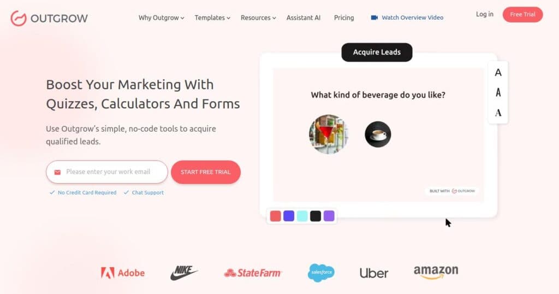Choose the cyan color swatch
The width and height of the screenshot is (559, 294).
pos(302,216)
